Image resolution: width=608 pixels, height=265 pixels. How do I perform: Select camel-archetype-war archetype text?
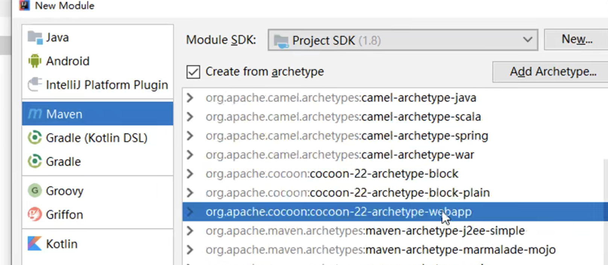pyautogui.click(x=340, y=155)
